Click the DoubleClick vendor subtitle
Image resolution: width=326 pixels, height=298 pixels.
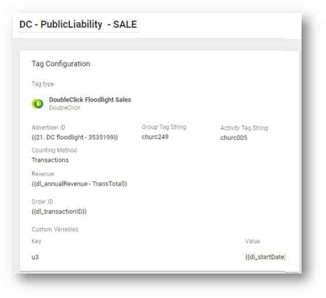[x=65, y=108]
